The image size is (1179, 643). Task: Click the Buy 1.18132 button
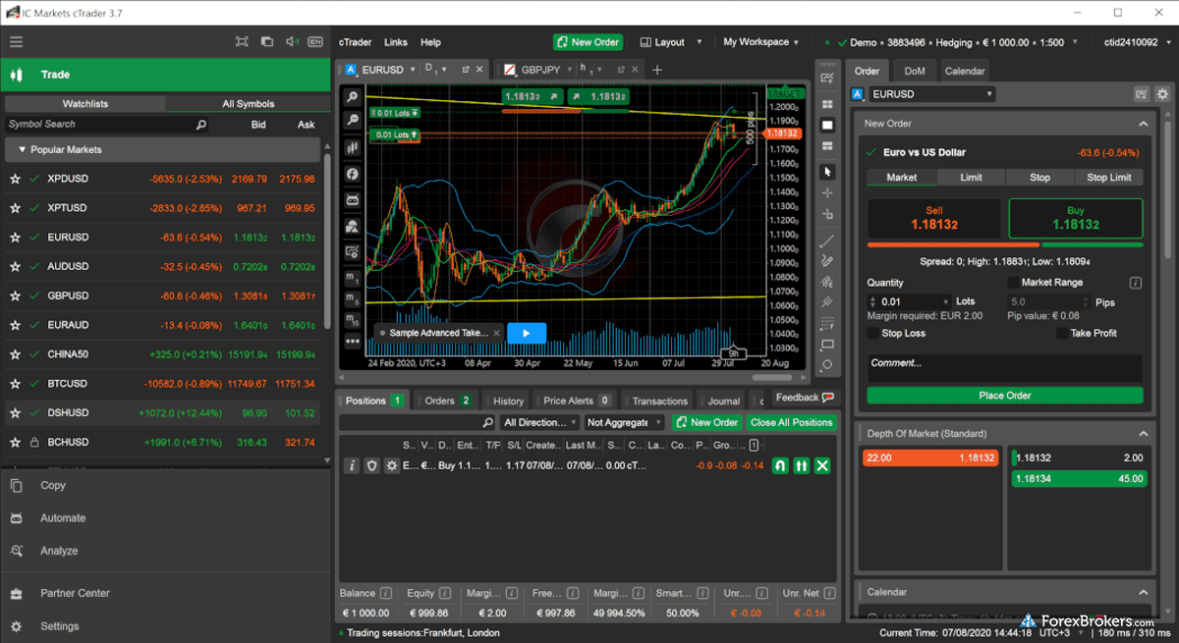[x=1076, y=219]
